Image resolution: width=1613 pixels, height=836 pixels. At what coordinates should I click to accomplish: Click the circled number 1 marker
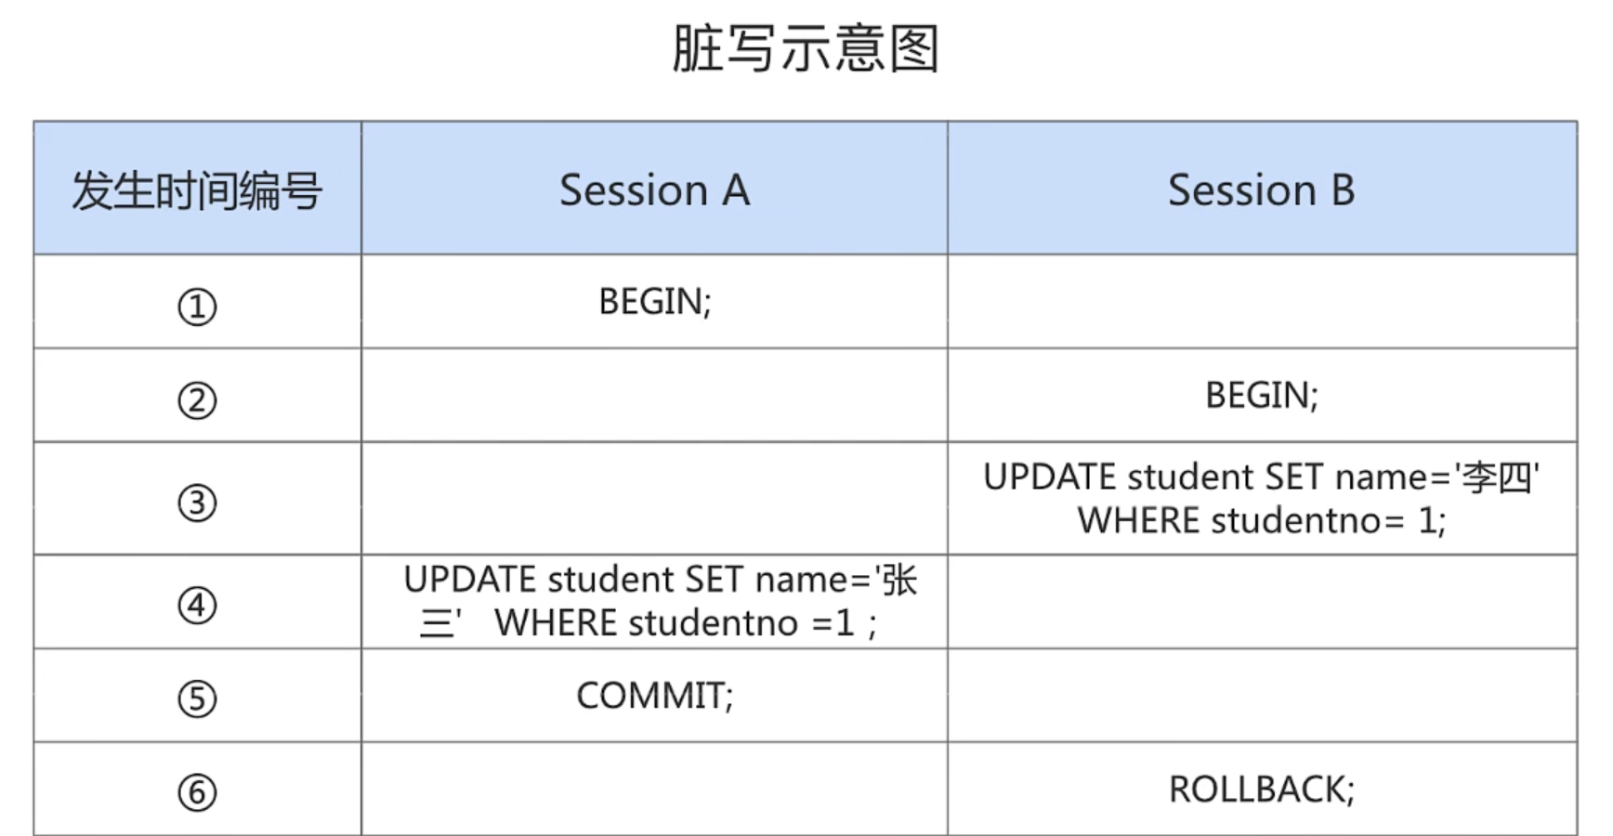(197, 307)
